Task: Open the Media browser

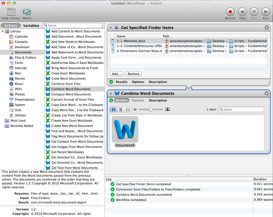Action: click(x=27, y=12)
